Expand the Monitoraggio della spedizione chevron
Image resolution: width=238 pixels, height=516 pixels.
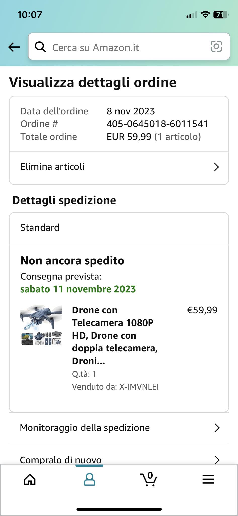point(217,428)
